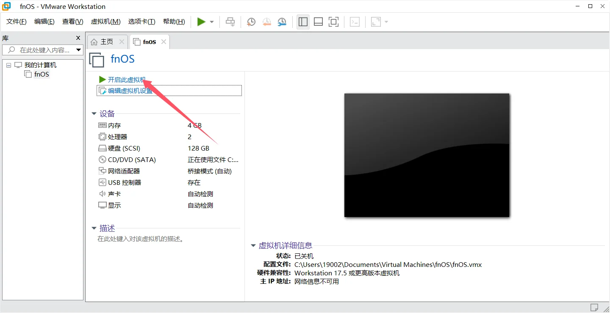
Task: Open the snapshot manager wrench icon
Action: pyautogui.click(x=282, y=22)
